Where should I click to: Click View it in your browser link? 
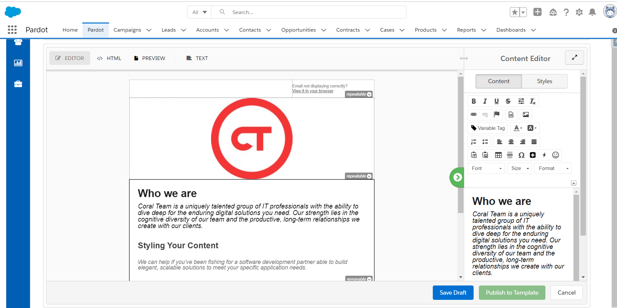click(x=313, y=91)
